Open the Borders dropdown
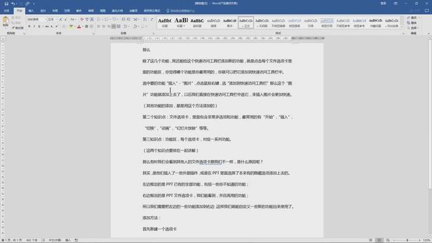 click(x=146, y=26)
